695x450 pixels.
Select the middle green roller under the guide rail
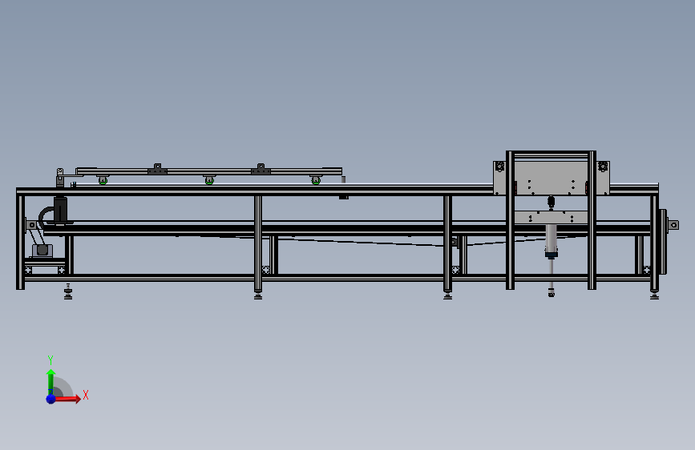tap(209, 181)
